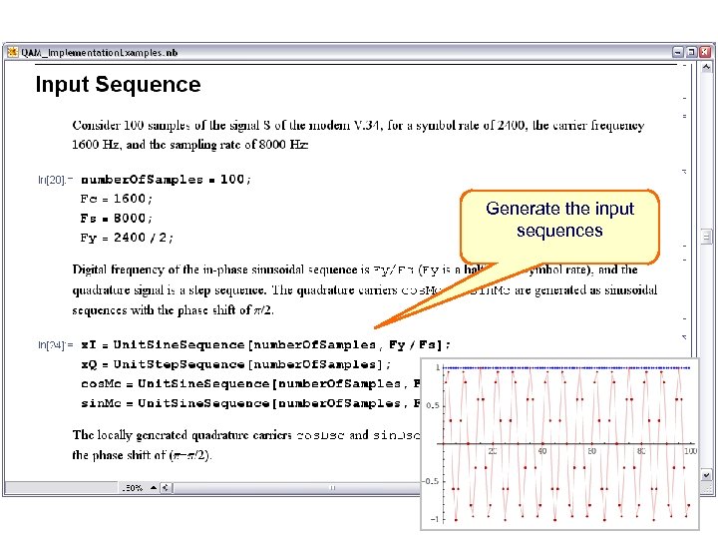This screenshot has height=539, width=718.
Task: Click the vertical scrollbar down arrow
Action: tap(706, 475)
